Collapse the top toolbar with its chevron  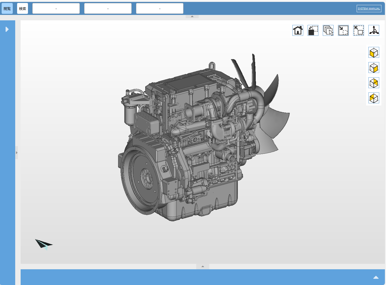click(x=192, y=16)
